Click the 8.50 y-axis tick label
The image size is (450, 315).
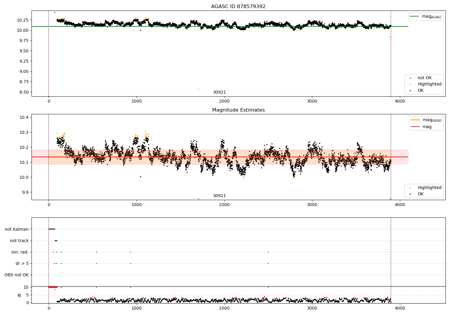[24, 92]
